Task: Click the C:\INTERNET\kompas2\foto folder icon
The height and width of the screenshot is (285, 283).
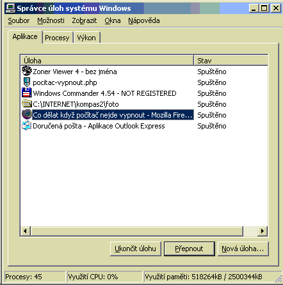Action: tap(27, 104)
